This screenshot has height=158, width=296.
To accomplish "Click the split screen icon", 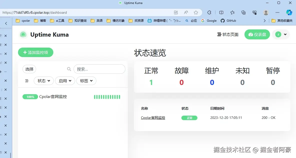I will (221, 13).
